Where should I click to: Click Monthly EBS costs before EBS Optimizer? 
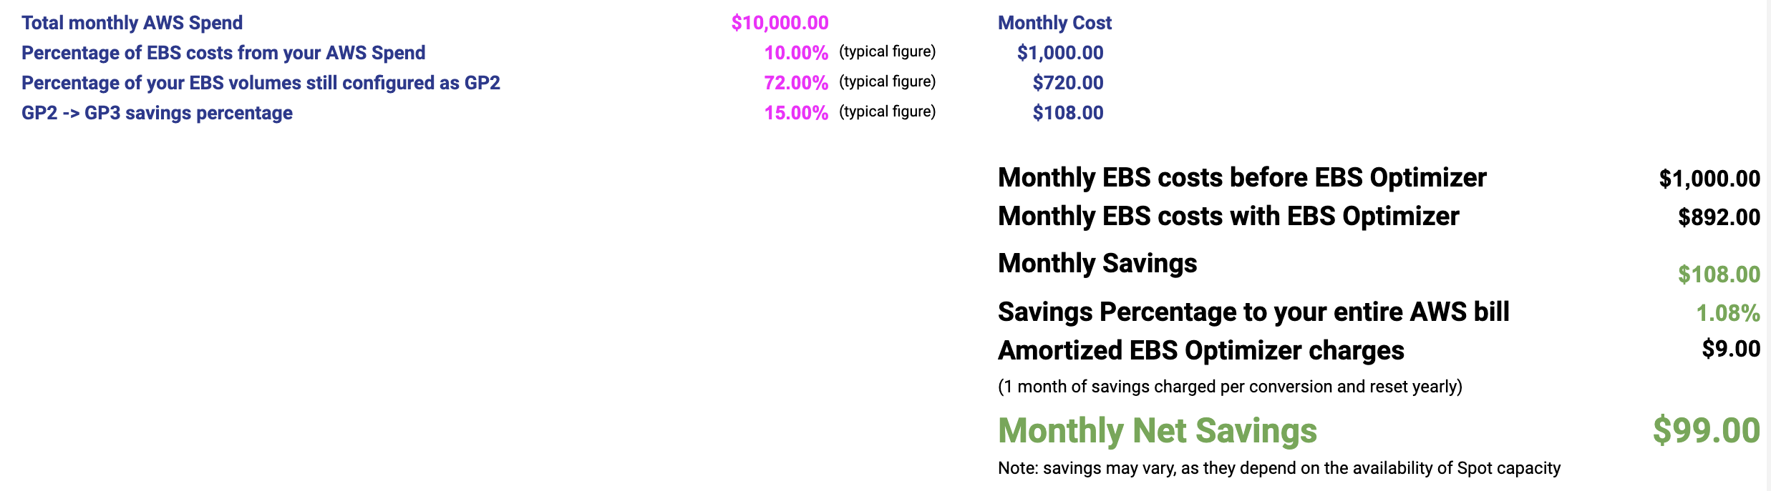pyautogui.click(x=1242, y=178)
